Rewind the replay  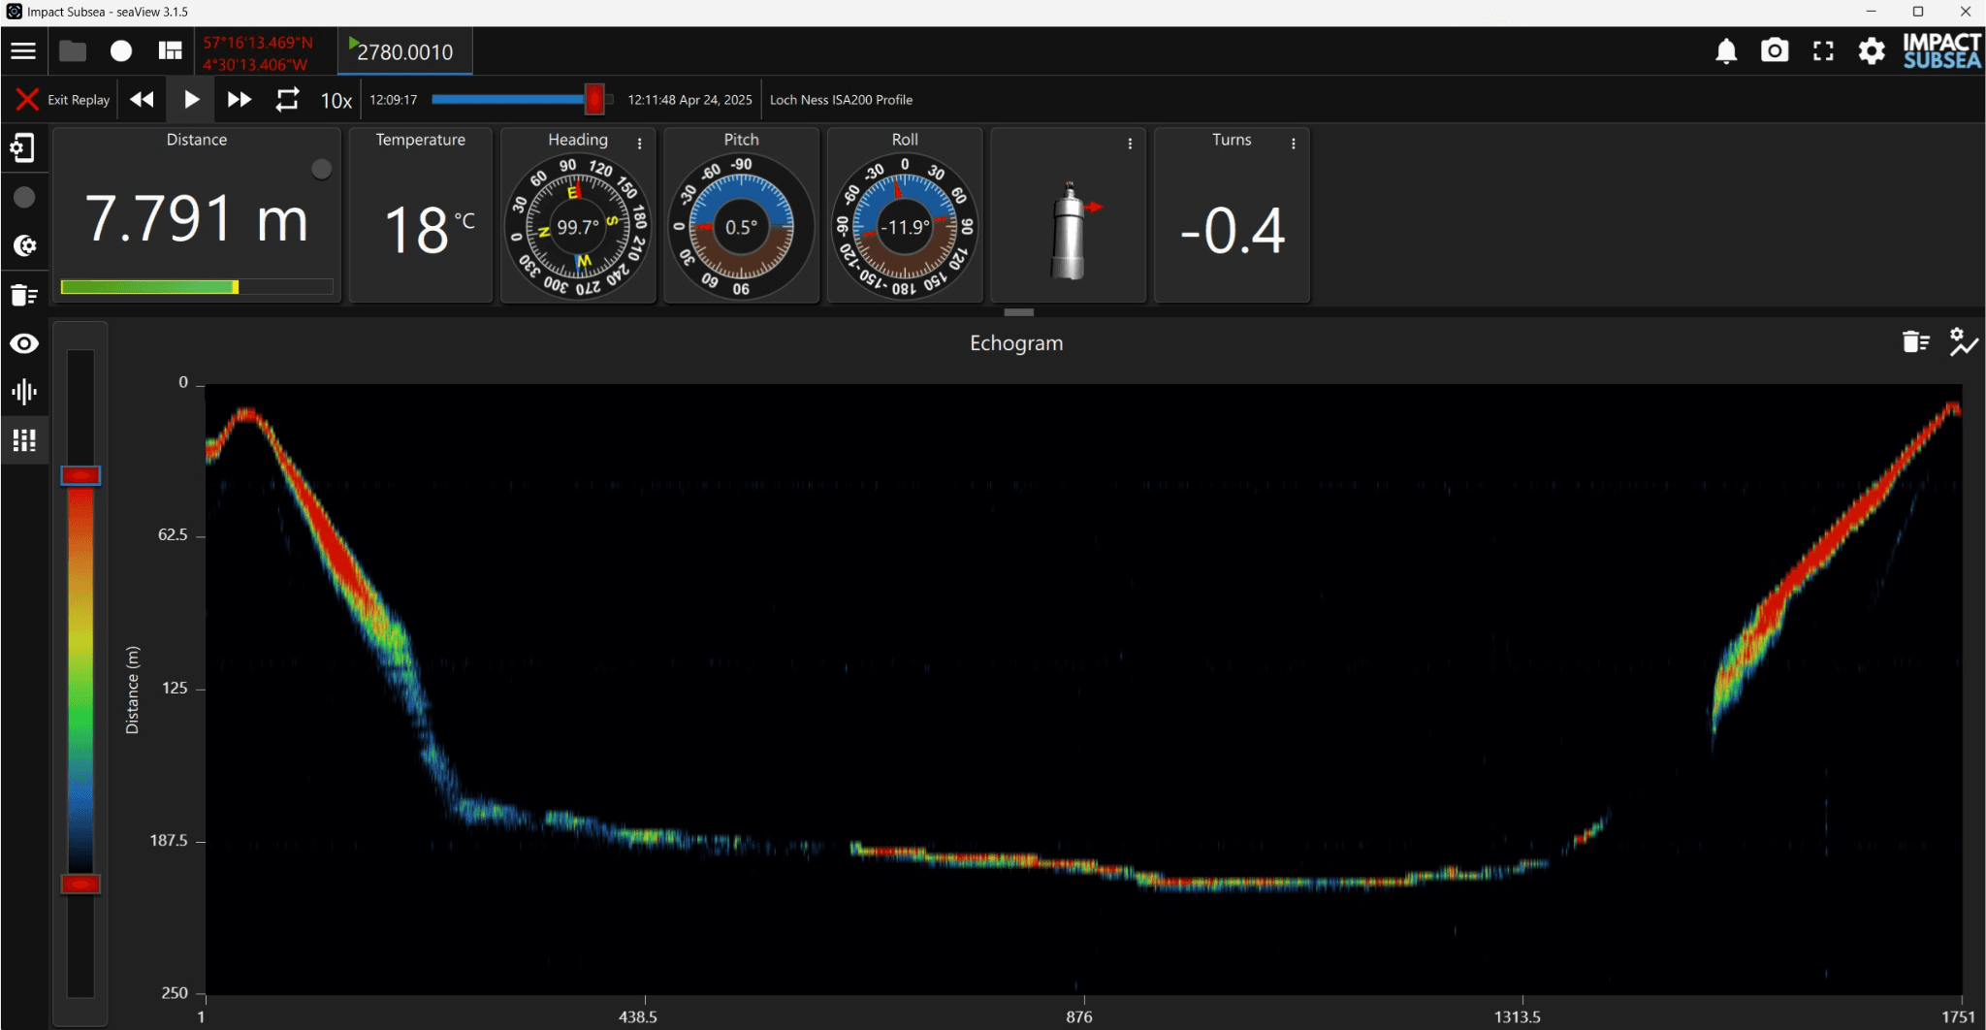pyautogui.click(x=142, y=100)
